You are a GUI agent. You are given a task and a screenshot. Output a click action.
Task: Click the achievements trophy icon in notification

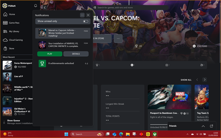[42, 64]
